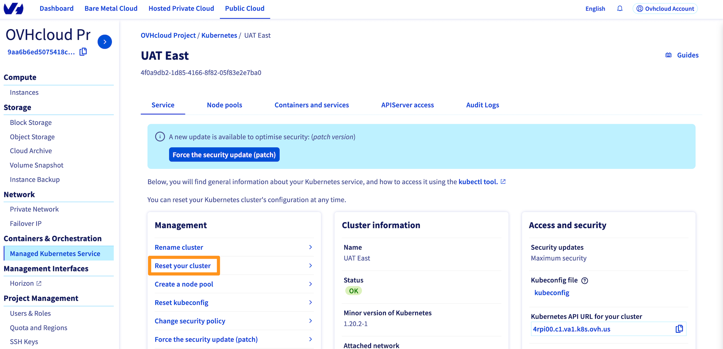The height and width of the screenshot is (349, 723).
Task: Open Private Network in the sidebar
Action: 34,209
